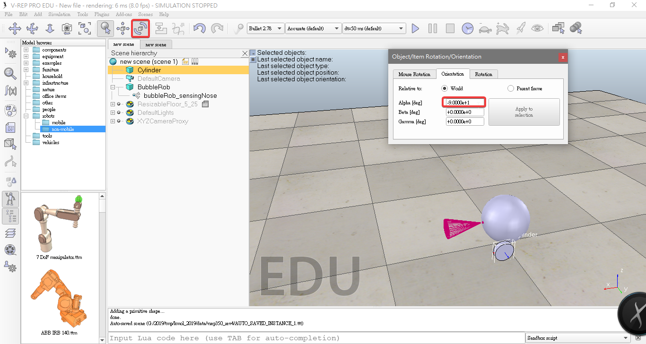Slow down simulation with turtle icon
This screenshot has height=344, width=646.
485,28
